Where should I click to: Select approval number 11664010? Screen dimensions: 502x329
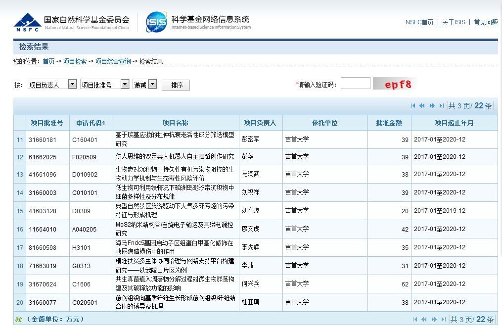click(x=42, y=229)
